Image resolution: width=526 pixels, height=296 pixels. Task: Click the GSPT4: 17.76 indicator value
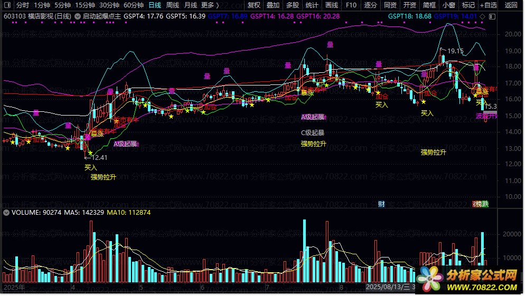[x=144, y=16]
